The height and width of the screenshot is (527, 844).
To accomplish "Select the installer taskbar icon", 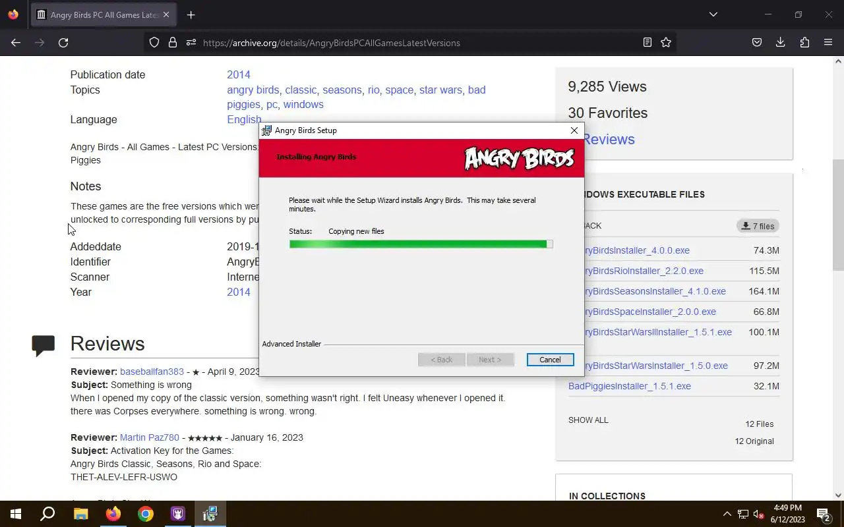I will (x=210, y=514).
